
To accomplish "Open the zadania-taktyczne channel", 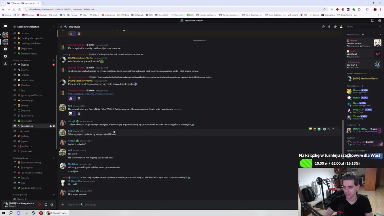I will pos(34,188).
